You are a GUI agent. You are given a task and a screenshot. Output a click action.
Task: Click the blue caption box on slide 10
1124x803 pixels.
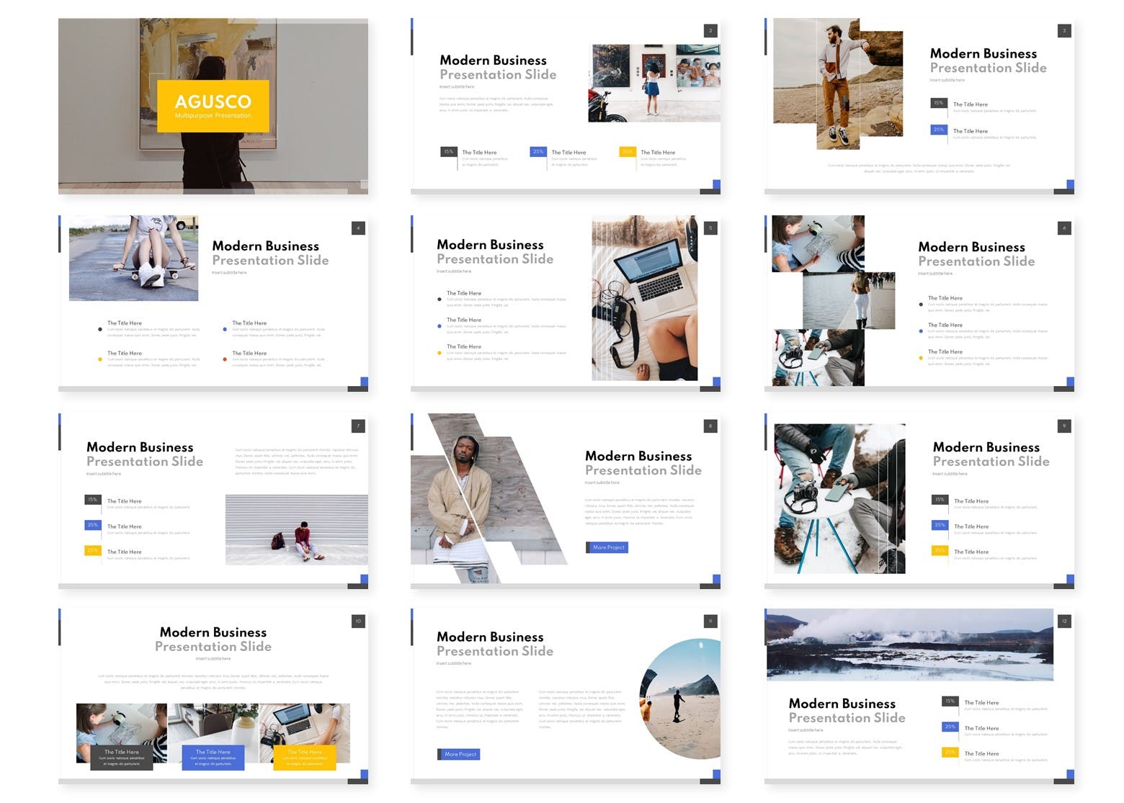pyautogui.click(x=213, y=758)
